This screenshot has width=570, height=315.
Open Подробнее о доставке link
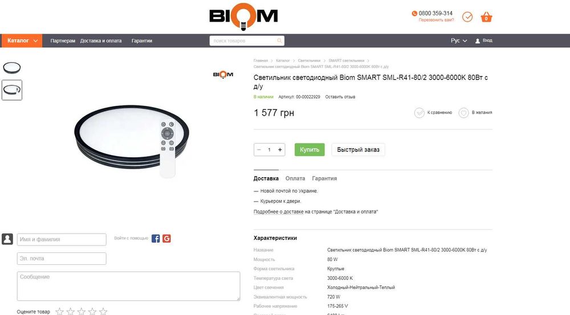[279, 212]
